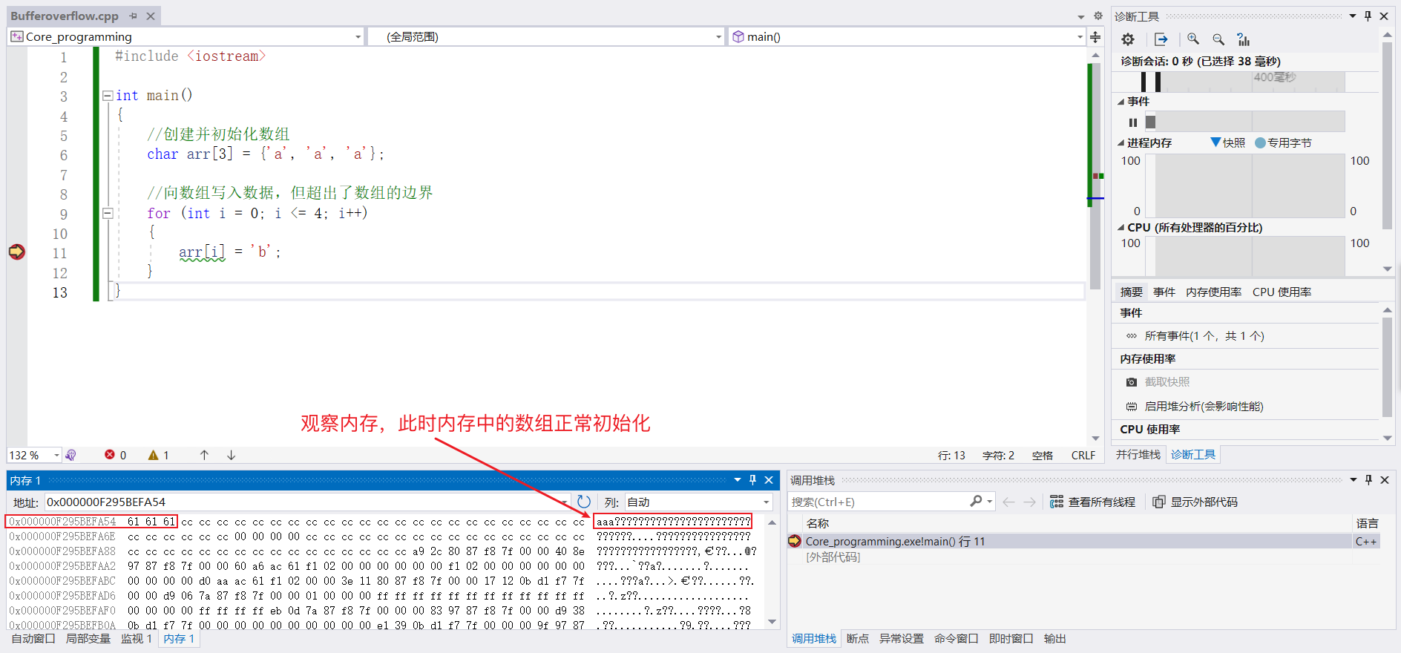
Task: Navigate to next issue arrow
Action: coord(232,455)
